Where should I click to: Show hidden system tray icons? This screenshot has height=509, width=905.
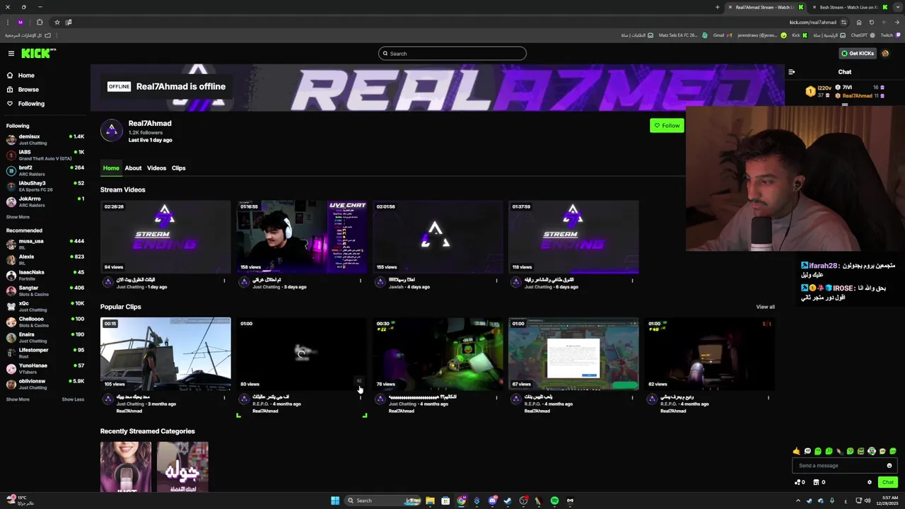tap(798, 501)
